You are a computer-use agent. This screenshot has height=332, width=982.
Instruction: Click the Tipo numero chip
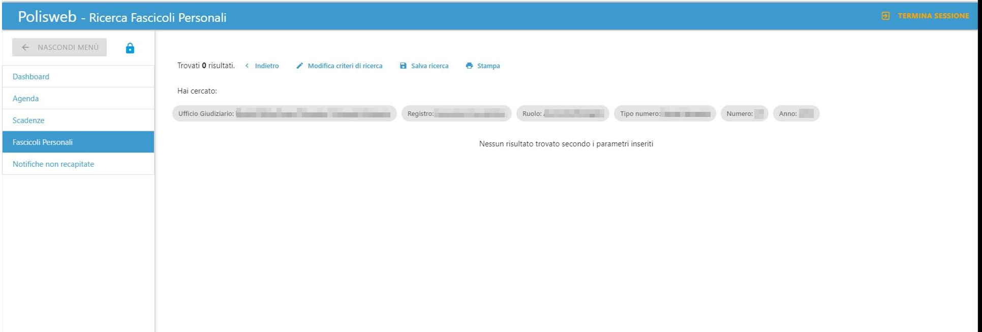point(664,114)
